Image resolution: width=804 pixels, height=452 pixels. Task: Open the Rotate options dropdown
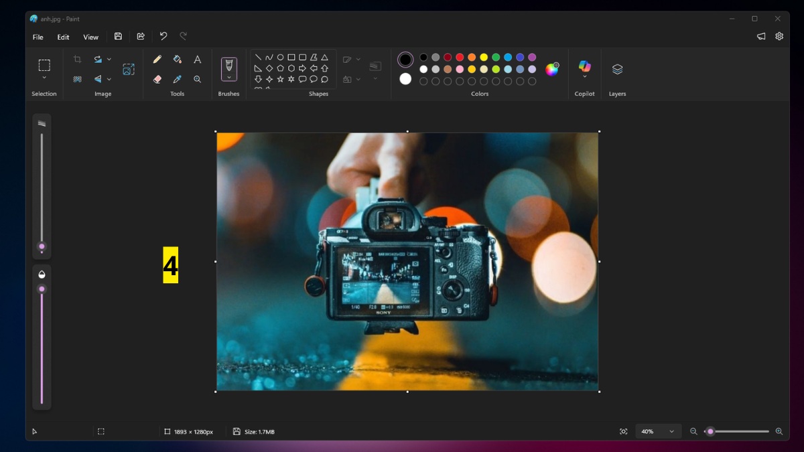pyautogui.click(x=109, y=59)
